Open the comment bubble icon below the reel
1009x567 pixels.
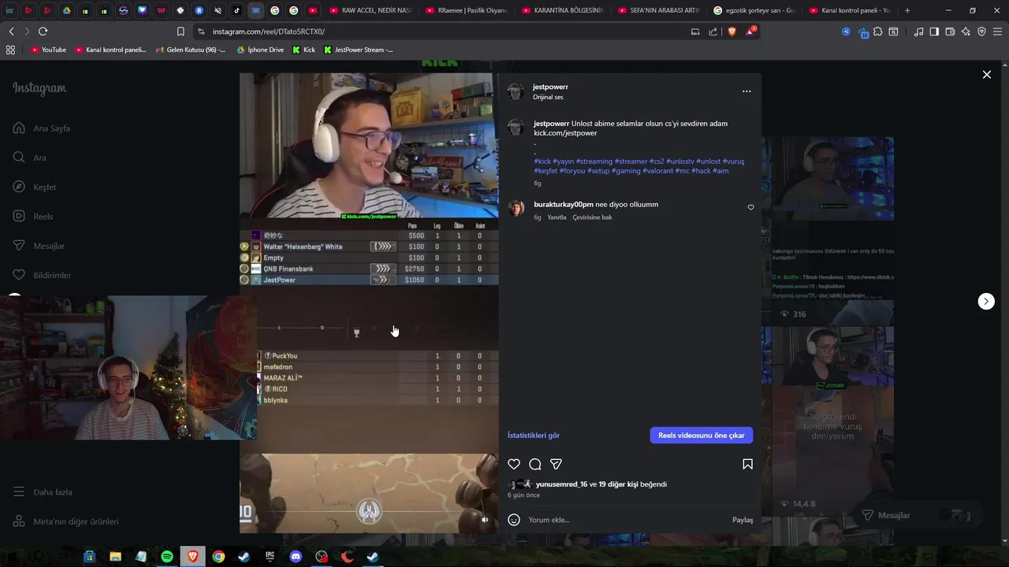pos(535,465)
